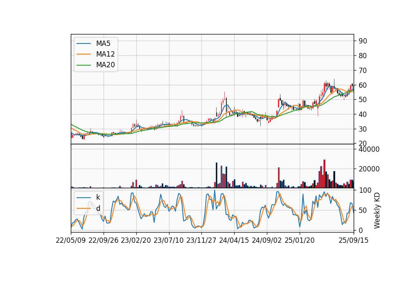393x283 pixels.
Task: Click the 24/04/15 date axis label
Action: pos(234,240)
